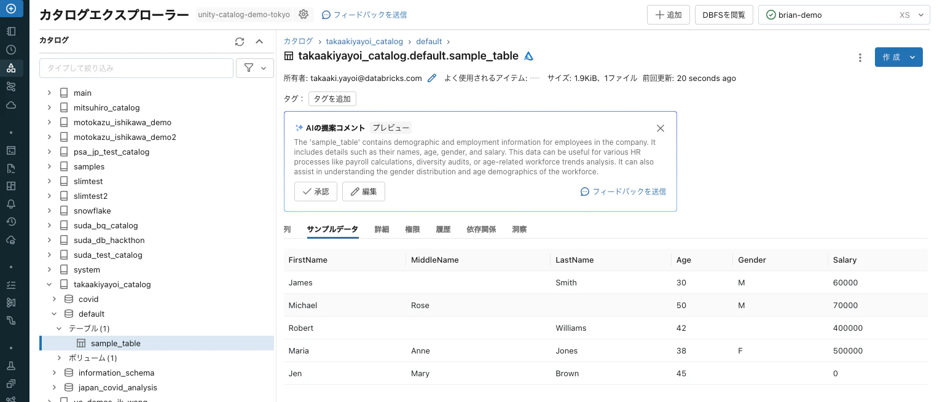Click the カタログ breadcrumb link
Screen dimensions: 937x402
click(x=298, y=41)
